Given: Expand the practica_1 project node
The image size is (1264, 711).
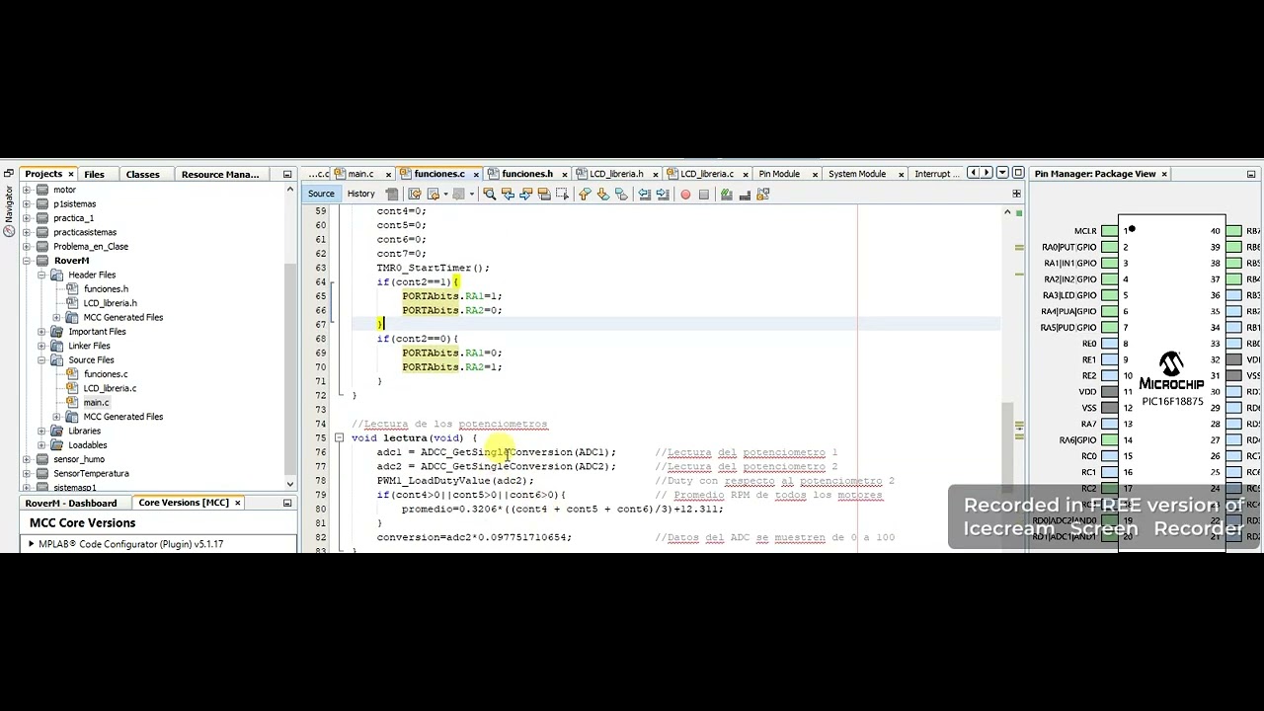Looking at the screenshot, I should click(x=28, y=218).
